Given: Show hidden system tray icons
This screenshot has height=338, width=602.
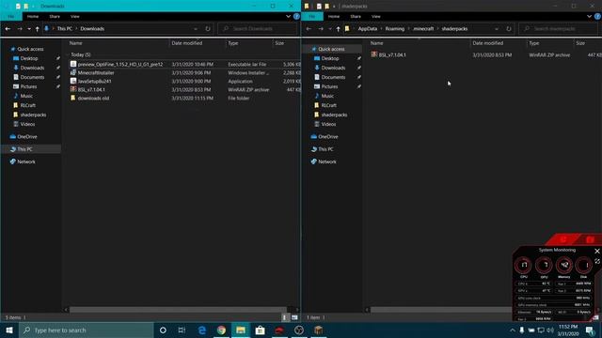Looking at the screenshot, I should (x=512, y=330).
